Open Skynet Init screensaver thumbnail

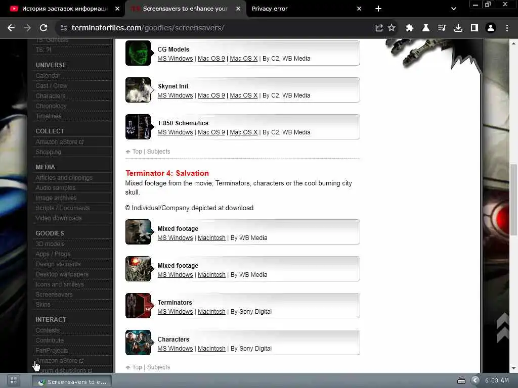pyautogui.click(x=138, y=90)
